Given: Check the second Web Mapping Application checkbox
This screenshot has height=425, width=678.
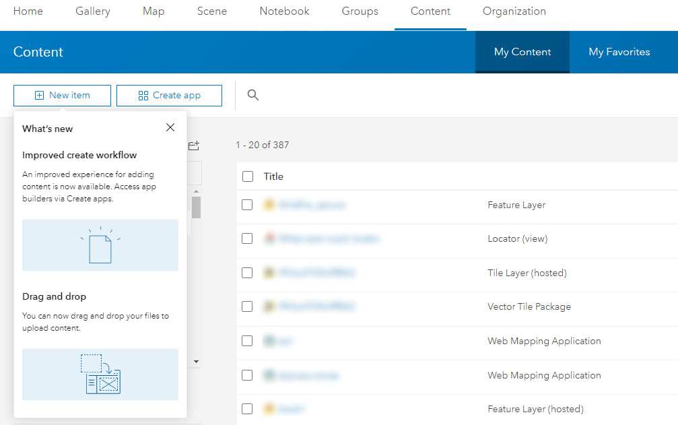Looking at the screenshot, I should (x=247, y=375).
